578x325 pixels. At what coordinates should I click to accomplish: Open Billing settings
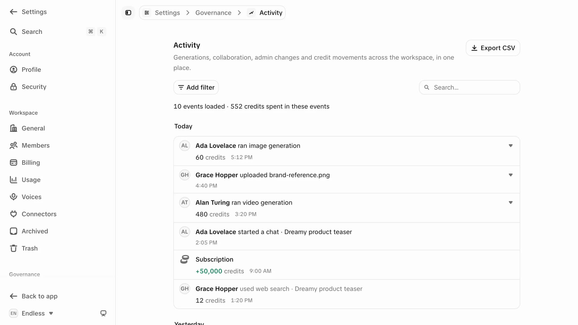[x=58, y=163]
